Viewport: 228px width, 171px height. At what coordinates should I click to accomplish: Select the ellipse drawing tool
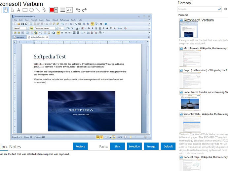coord(31,10)
